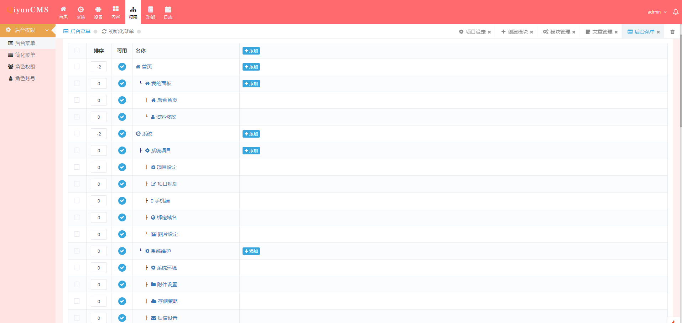Disable the 可用 toggle for 我的面板
This screenshot has width=682, height=323.
(122, 83)
